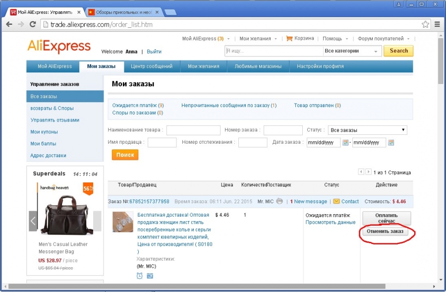Show previous Superdeals item with left arrow
This screenshot has width=446, height=292.
(x=33, y=221)
